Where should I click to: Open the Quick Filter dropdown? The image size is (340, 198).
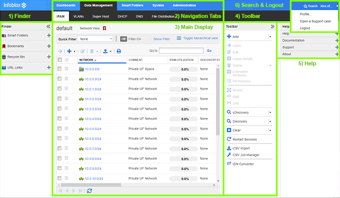click(x=95, y=39)
